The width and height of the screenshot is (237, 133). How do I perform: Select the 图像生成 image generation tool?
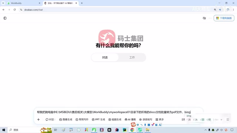point(66,119)
